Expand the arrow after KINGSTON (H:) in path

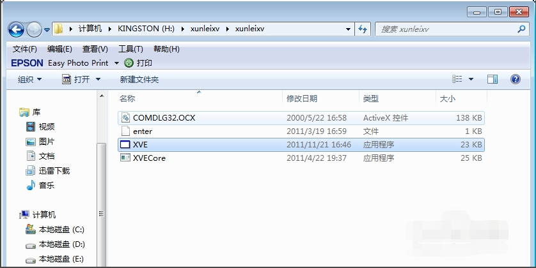click(182, 29)
